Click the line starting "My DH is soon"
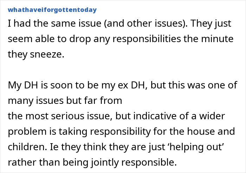 (x=122, y=86)
